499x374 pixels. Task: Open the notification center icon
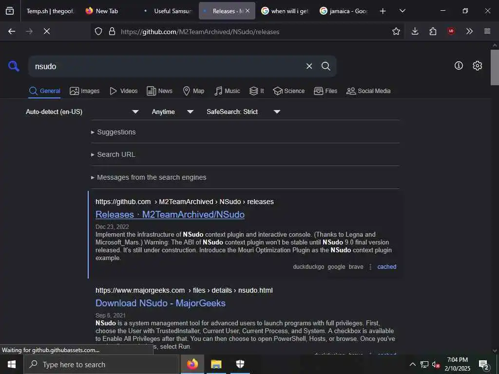(x=484, y=365)
